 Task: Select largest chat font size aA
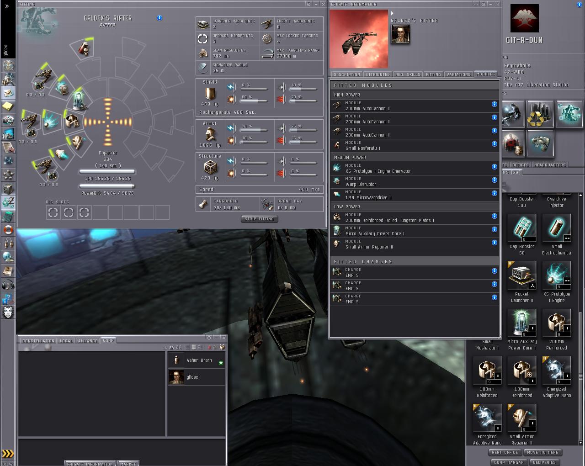tap(179, 347)
